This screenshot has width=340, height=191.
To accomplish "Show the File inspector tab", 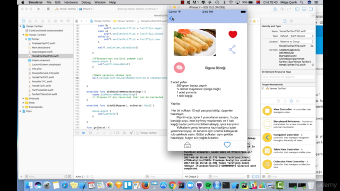I will click(x=285, y=21).
